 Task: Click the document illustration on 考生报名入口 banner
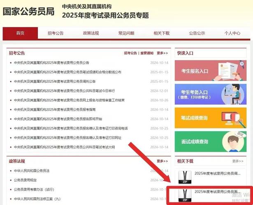point(228,71)
